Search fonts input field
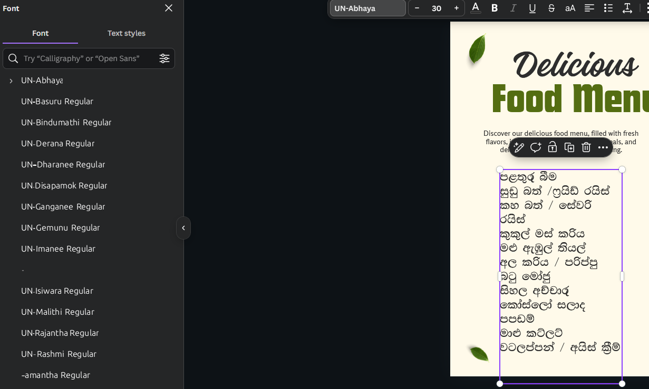The height and width of the screenshot is (389, 649). tap(89, 58)
